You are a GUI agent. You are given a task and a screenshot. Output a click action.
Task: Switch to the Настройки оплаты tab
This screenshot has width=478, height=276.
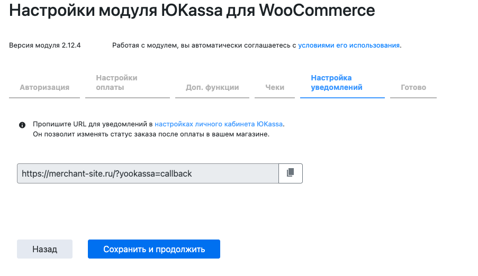pos(116,83)
